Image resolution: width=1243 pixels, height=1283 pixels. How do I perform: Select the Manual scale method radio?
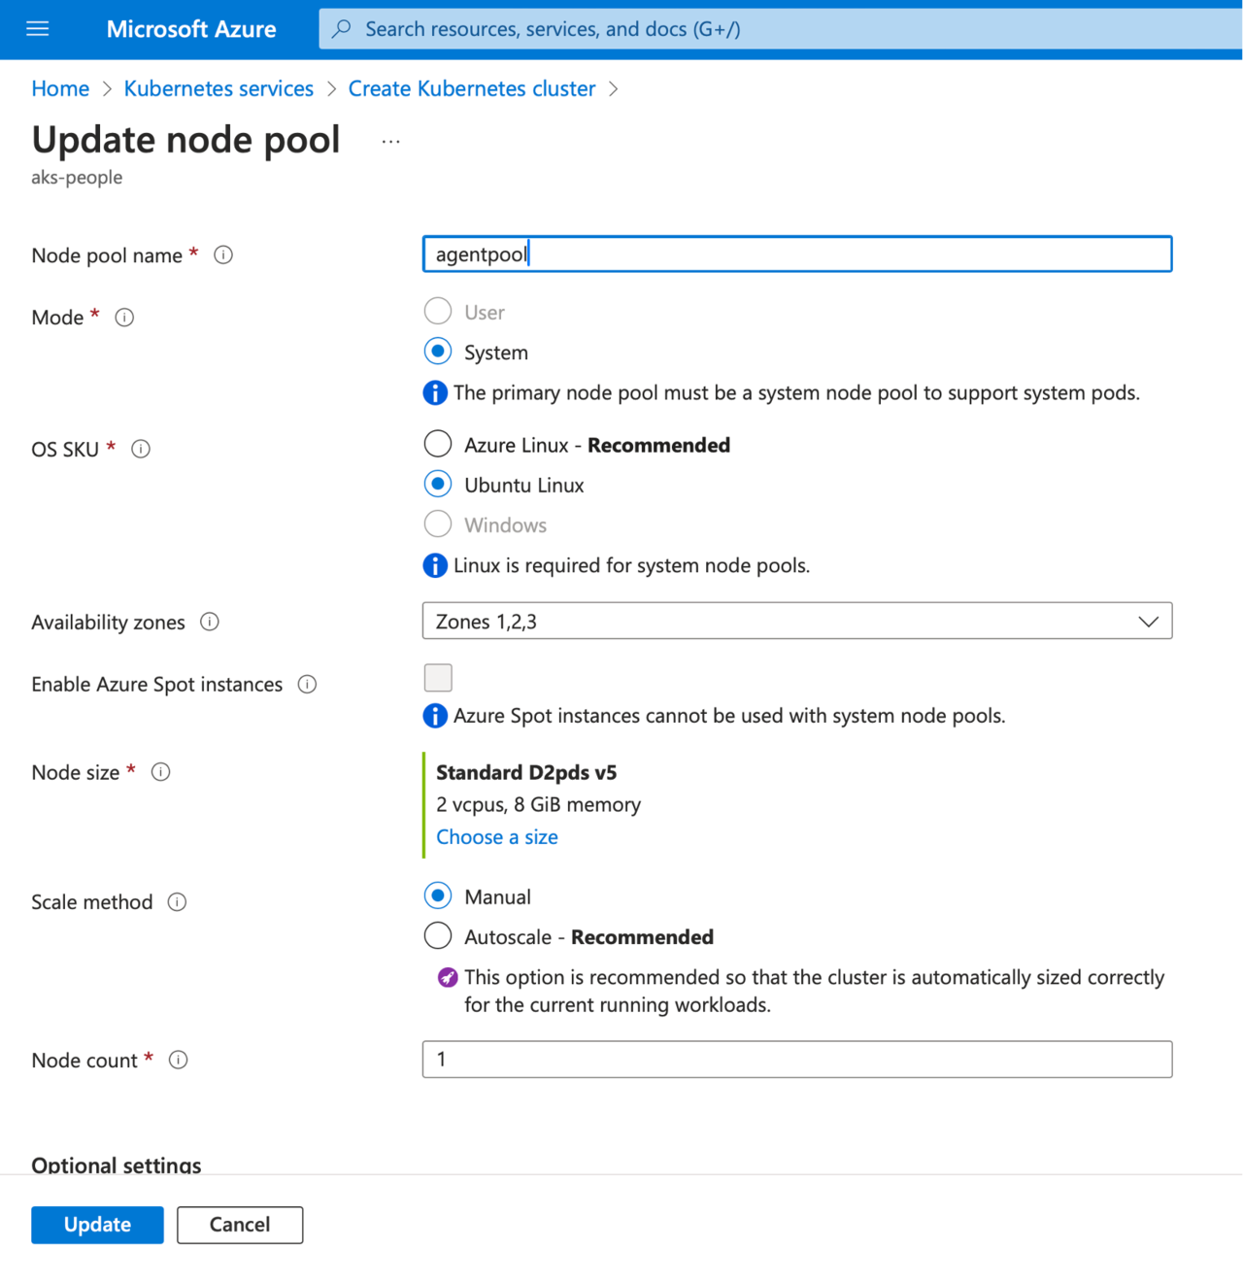pos(438,895)
